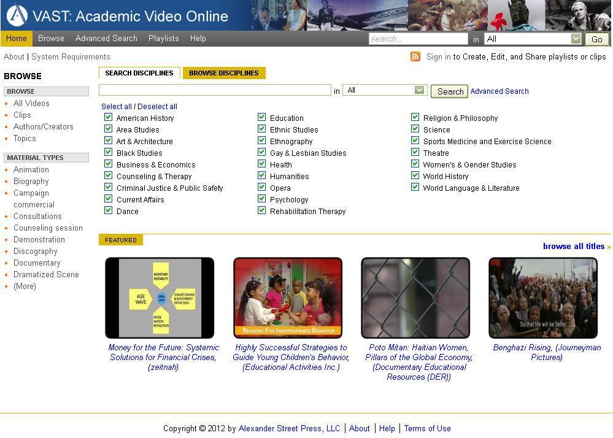Expand (More) under Material Types
This screenshot has height=438, width=613.
(x=25, y=286)
